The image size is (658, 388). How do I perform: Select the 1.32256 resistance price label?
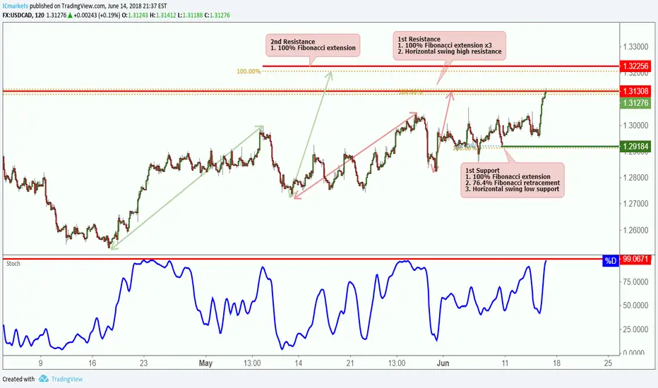point(635,66)
